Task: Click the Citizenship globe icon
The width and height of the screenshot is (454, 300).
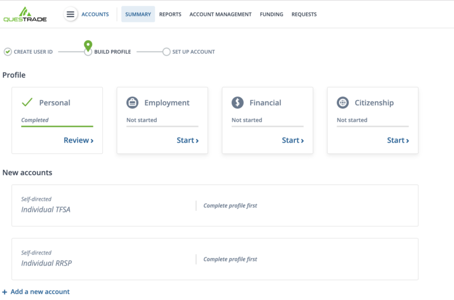Action: pyautogui.click(x=343, y=103)
